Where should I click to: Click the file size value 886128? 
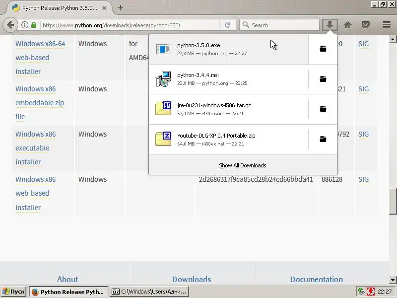332,179
